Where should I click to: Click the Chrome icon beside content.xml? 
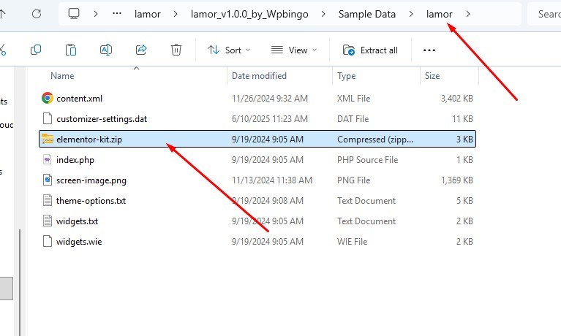(x=48, y=98)
